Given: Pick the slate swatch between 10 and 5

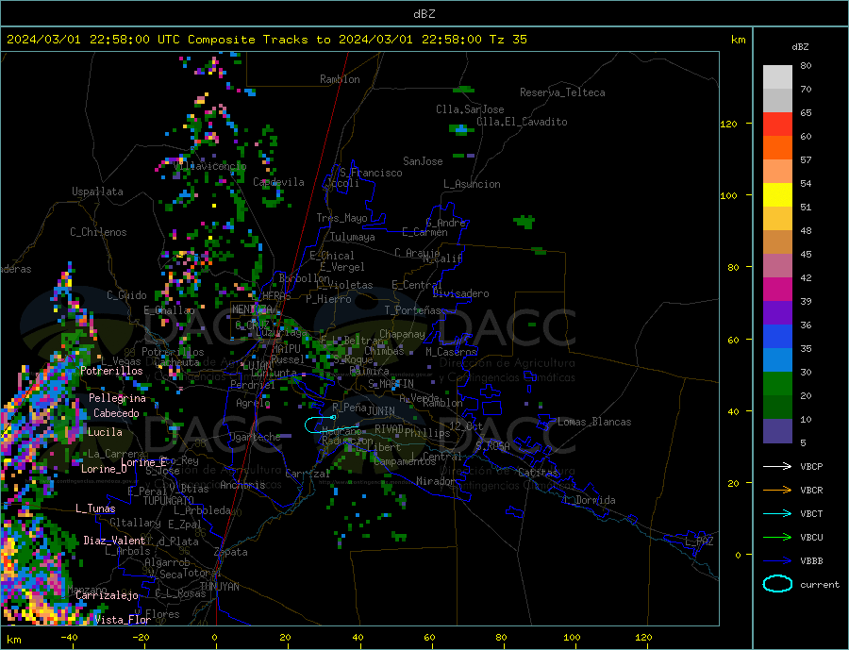Looking at the screenshot, I should click(x=777, y=431).
